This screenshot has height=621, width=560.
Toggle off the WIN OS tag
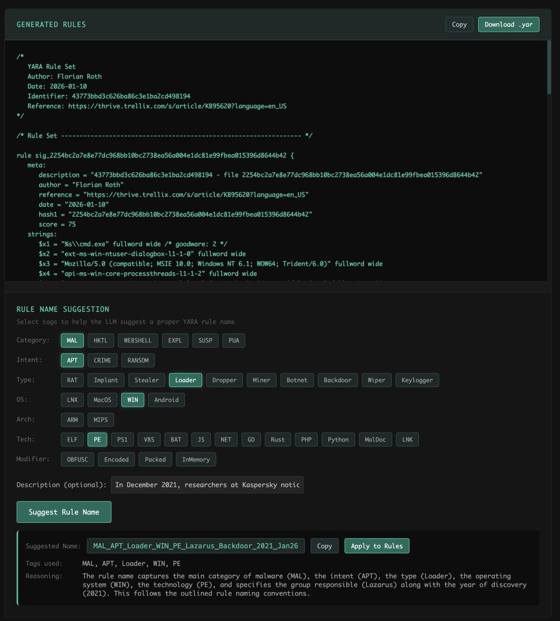click(132, 400)
